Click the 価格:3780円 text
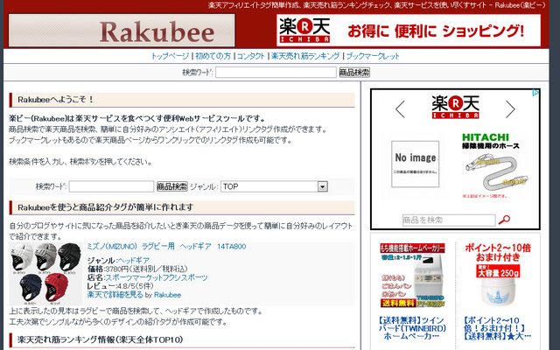This screenshot has height=350, width=560. 137,269
